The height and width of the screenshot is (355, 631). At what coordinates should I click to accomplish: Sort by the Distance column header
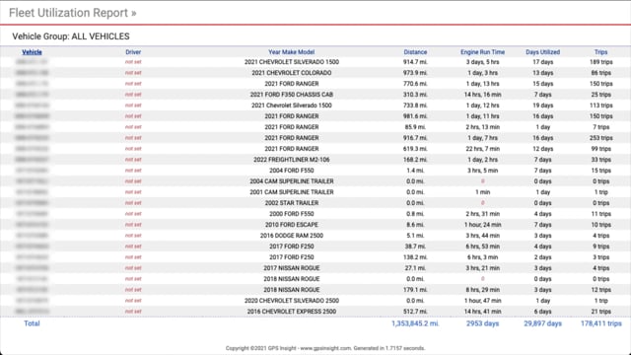[x=415, y=52]
